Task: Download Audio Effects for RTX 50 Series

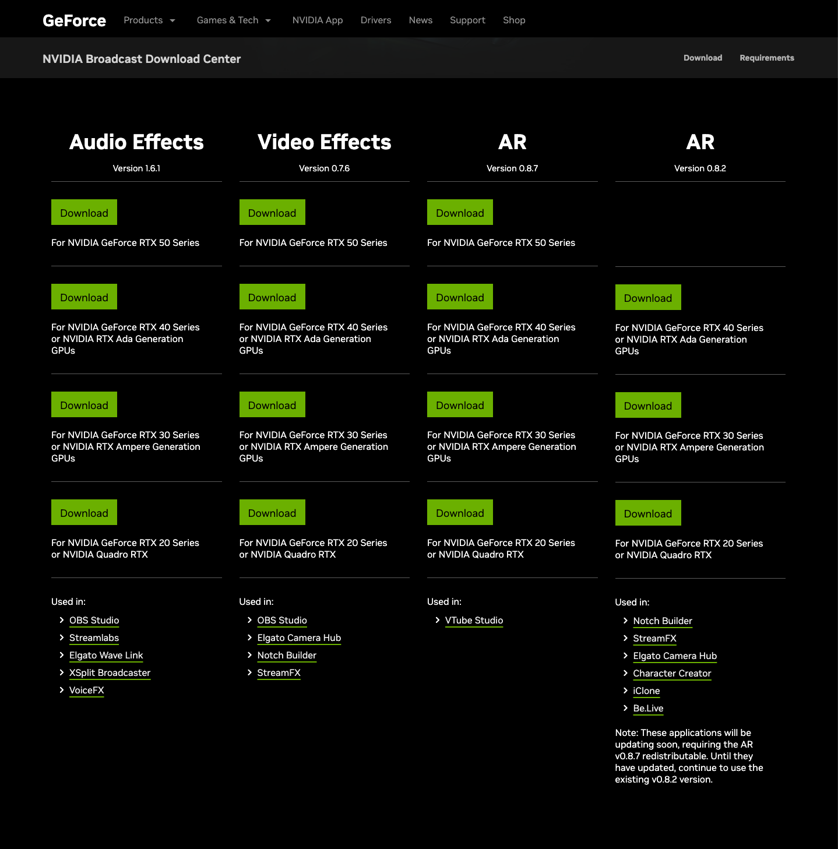Action: pyautogui.click(x=84, y=212)
